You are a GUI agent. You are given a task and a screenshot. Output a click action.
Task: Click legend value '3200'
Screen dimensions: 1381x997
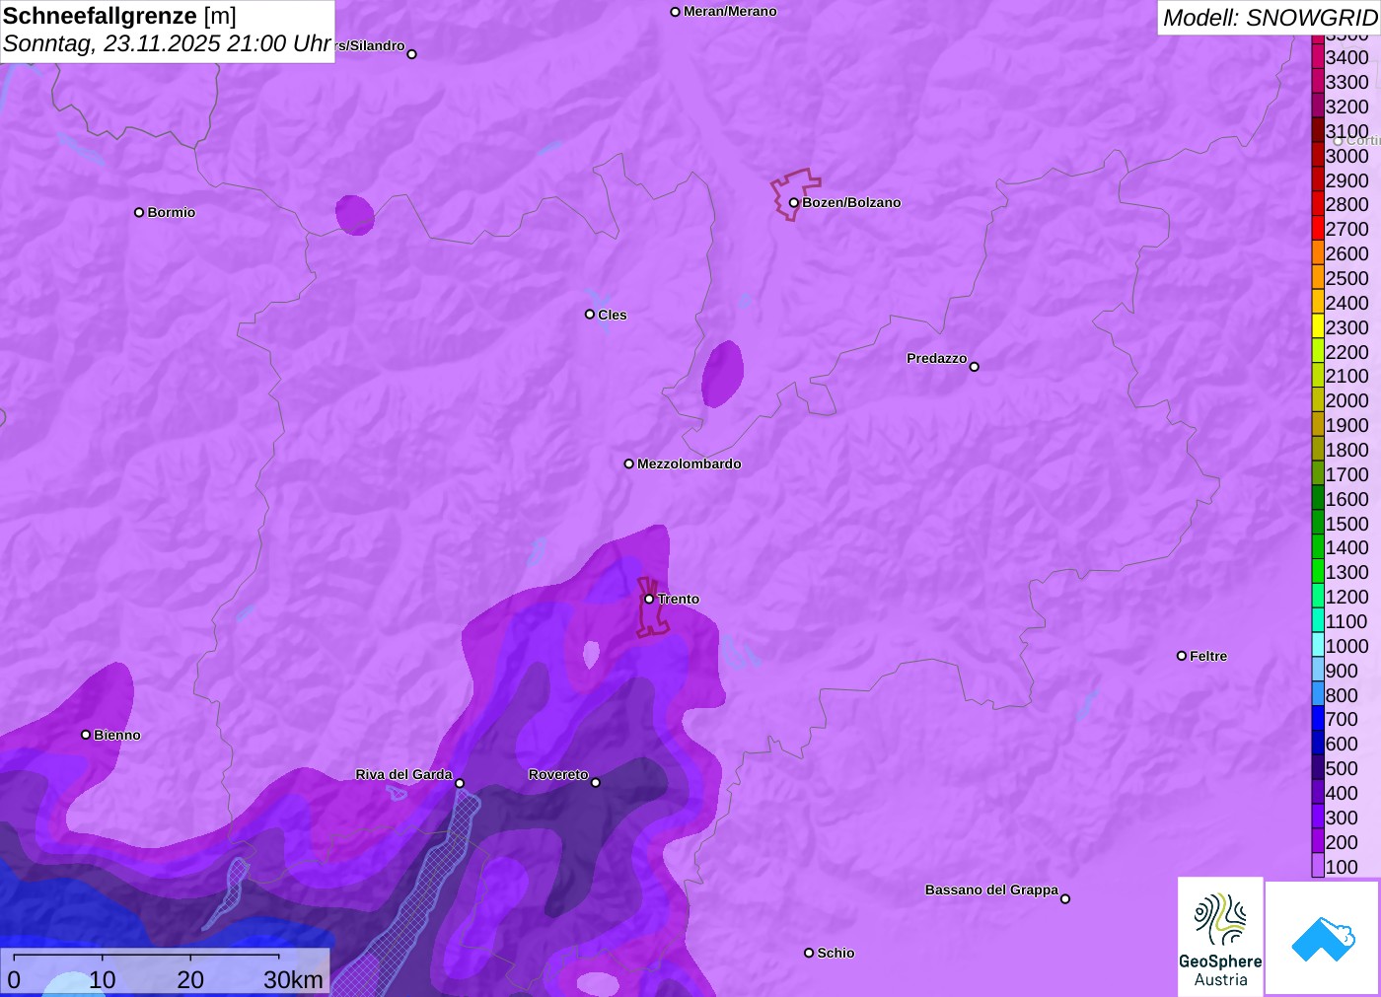click(x=1347, y=107)
